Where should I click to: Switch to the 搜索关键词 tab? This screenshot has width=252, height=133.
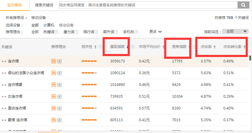pyautogui.click(x=44, y=5)
